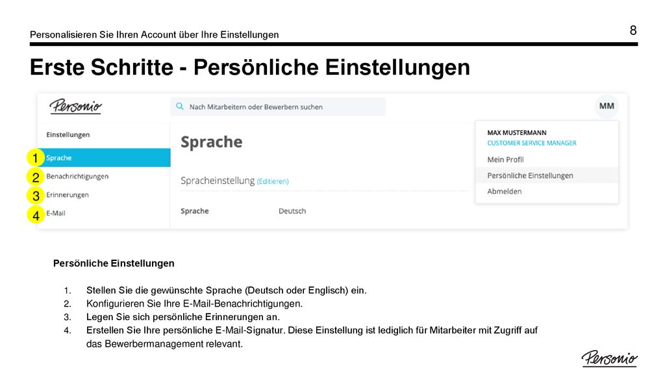Click the Einstellungen sidebar heading
The image size is (665, 374).
pos(68,135)
